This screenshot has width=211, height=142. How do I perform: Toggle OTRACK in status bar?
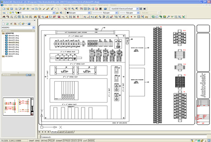click(67, 140)
